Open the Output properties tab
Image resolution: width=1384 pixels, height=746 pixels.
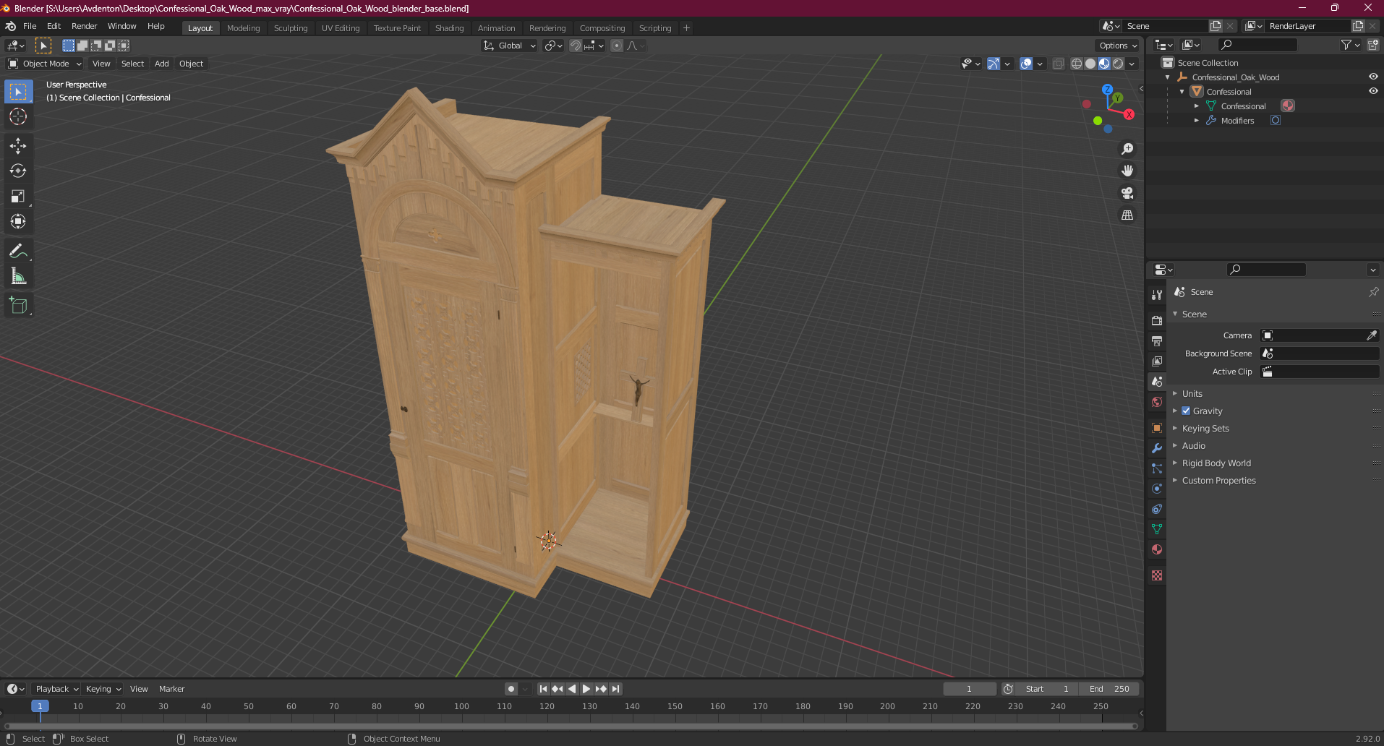click(1157, 340)
